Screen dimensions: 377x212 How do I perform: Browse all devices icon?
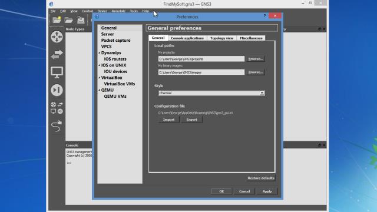pyautogui.click(x=57, y=108)
